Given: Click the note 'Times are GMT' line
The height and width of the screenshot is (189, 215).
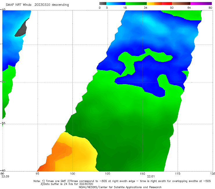Looking at the screenshot, I should [x=122, y=181].
